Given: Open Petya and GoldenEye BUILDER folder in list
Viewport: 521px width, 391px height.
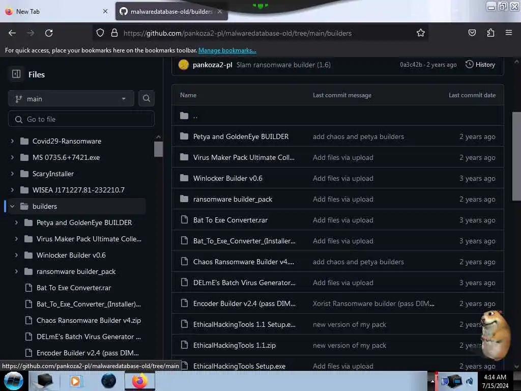Looking at the screenshot, I should [x=241, y=136].
